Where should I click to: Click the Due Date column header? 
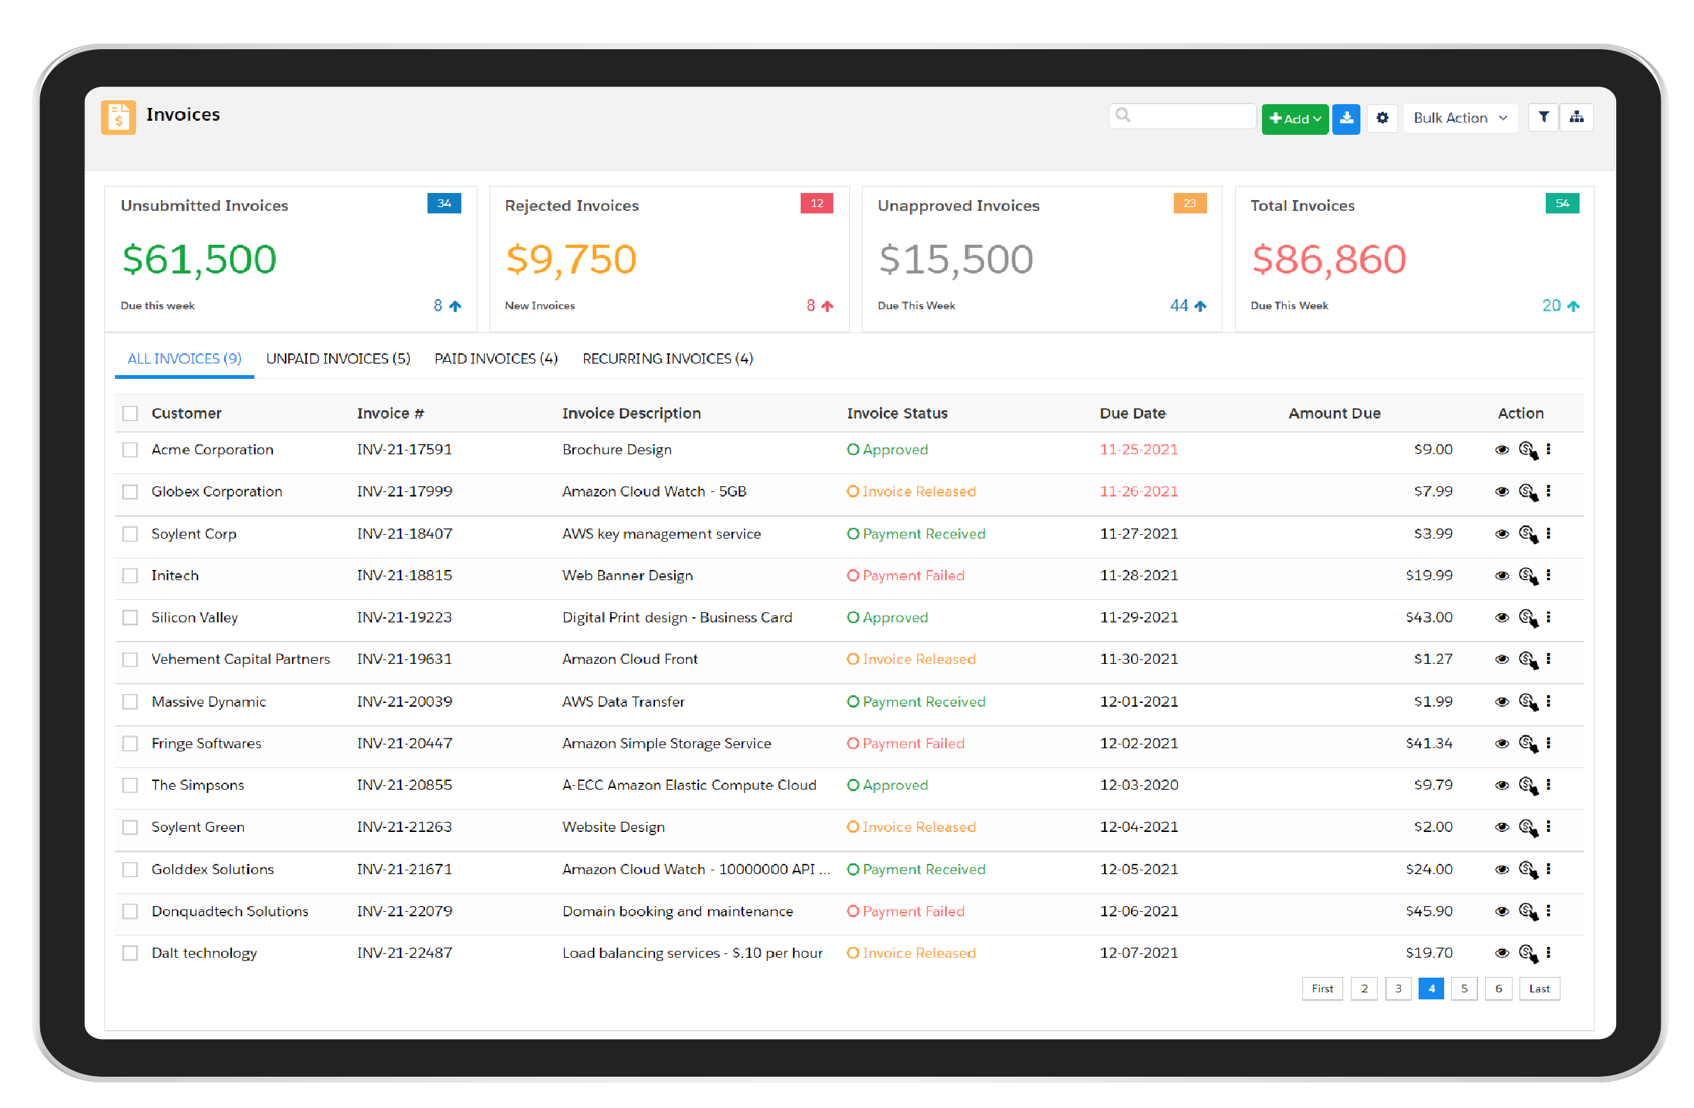1133,413
